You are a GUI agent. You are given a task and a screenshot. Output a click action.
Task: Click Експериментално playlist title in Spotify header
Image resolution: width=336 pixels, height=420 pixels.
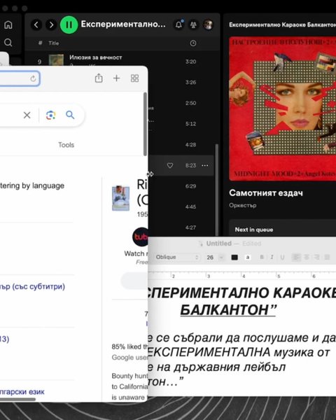point(123,24)
